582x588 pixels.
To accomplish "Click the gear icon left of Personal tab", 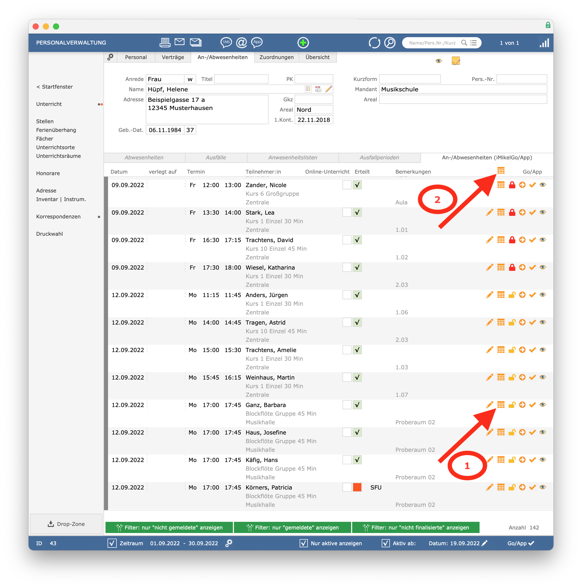I will (110, 57).
